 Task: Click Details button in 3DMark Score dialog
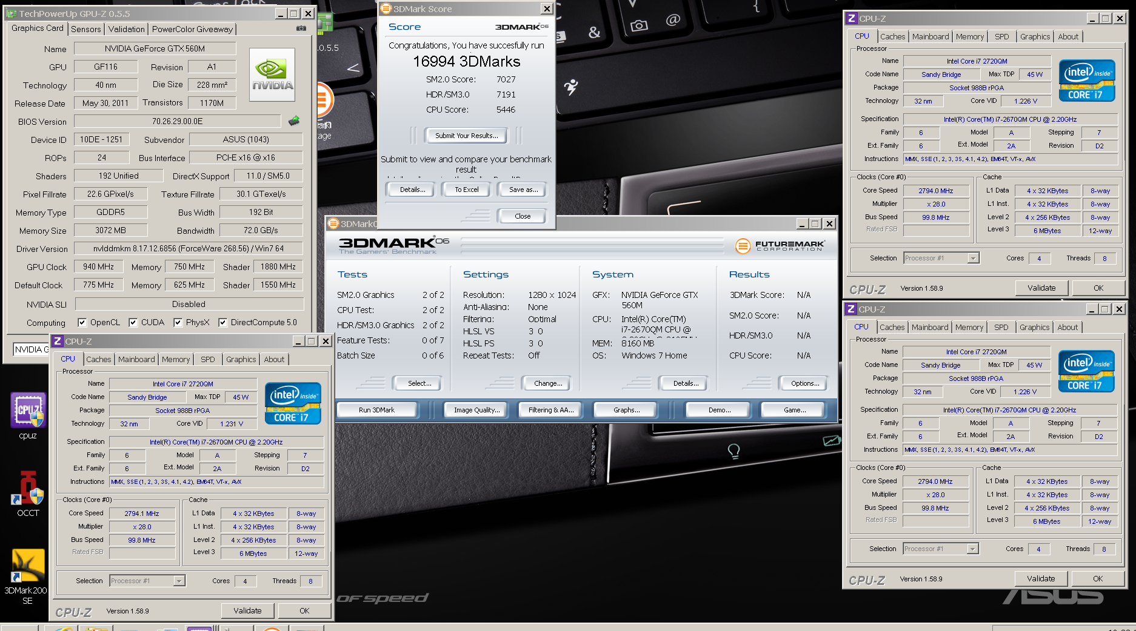tap(412, 190)
